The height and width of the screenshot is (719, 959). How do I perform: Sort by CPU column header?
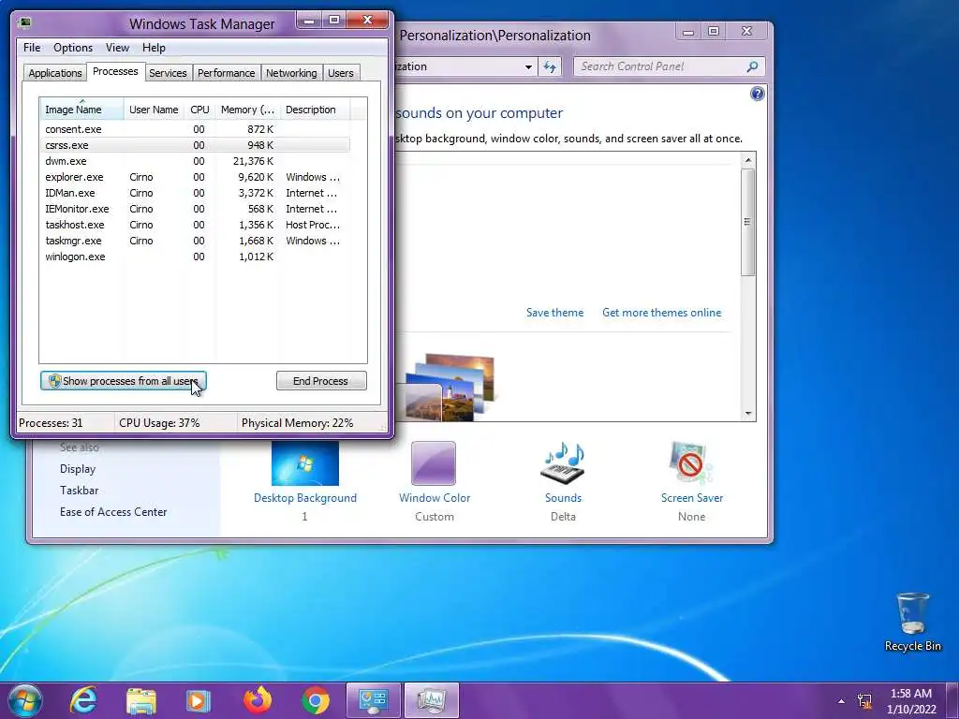click(x=199, y=110)
